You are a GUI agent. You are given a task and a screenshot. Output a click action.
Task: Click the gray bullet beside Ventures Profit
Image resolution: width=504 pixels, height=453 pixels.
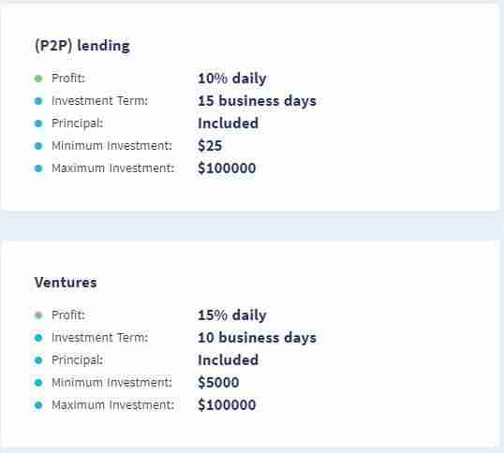pos(38,315)
